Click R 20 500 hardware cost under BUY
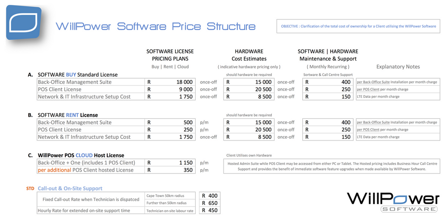446x221 pixels. pos(249,90)
